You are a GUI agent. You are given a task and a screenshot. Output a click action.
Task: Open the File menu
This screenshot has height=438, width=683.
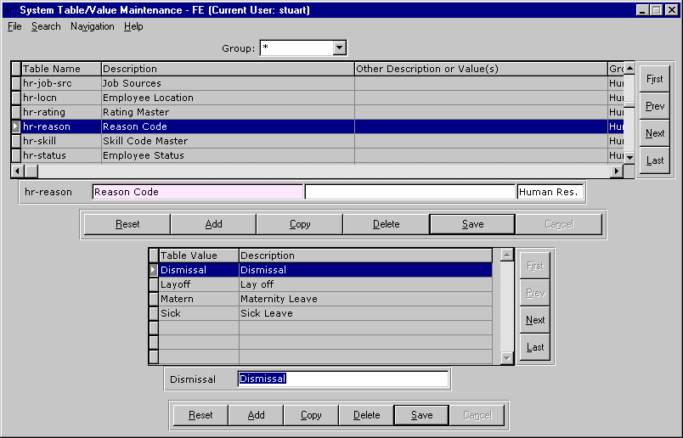pyautogui.click(x=14, y=26)
